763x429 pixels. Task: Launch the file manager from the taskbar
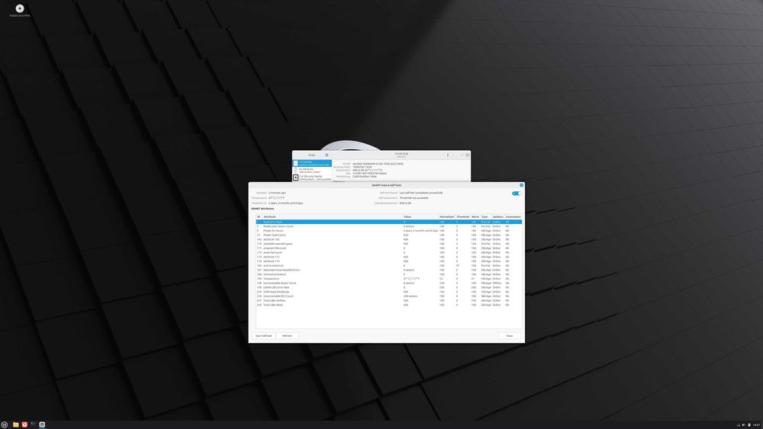pos(15,424)
